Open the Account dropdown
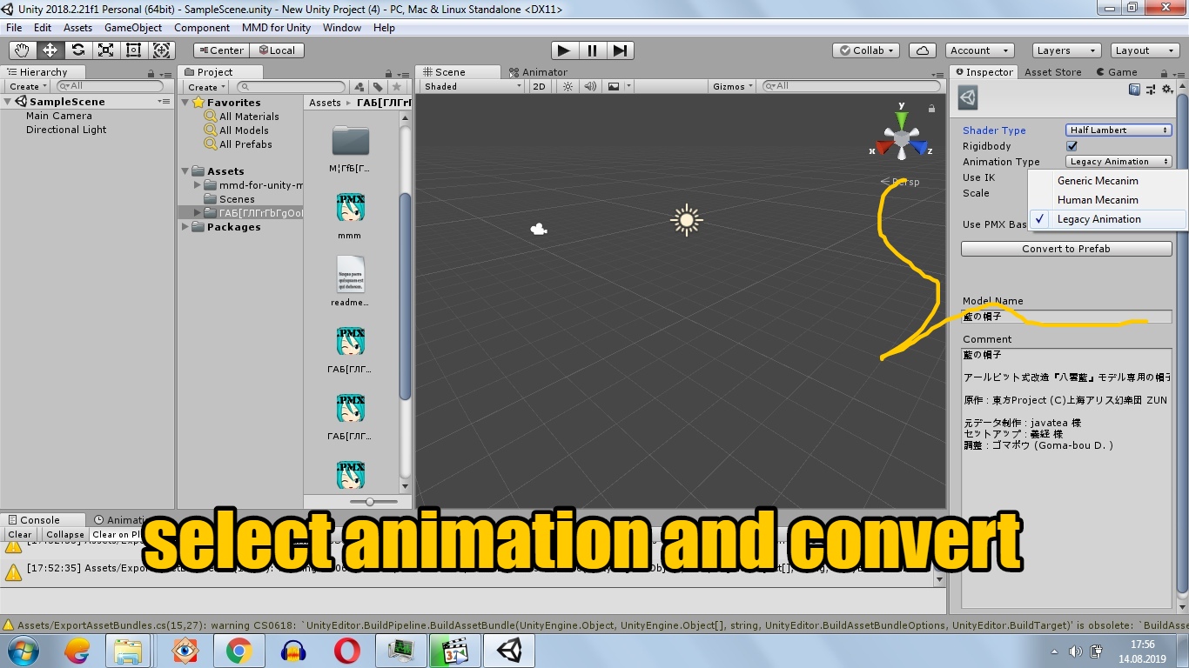This screenshot has width=1189, height=668. (x=977, y=50)
